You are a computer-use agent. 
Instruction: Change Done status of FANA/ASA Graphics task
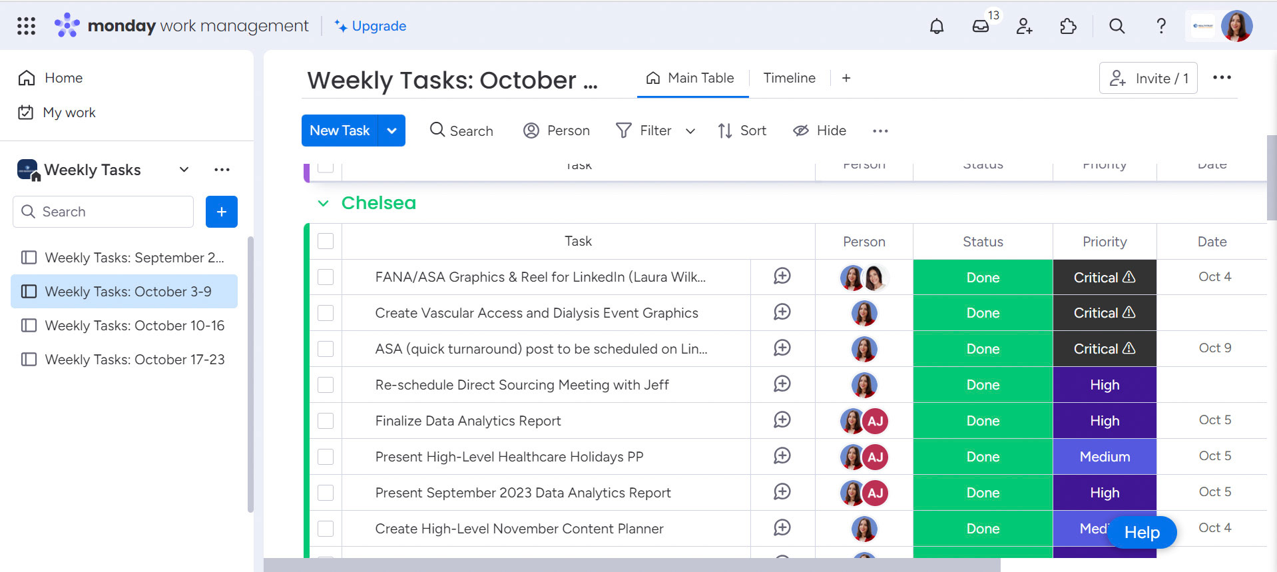pos(983,278)
